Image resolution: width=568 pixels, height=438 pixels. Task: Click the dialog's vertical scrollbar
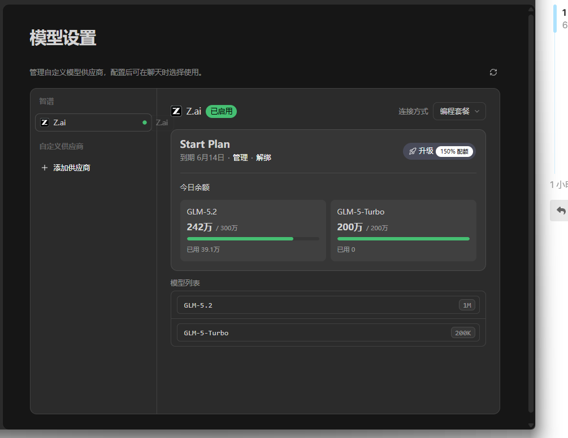click(531, 213)
